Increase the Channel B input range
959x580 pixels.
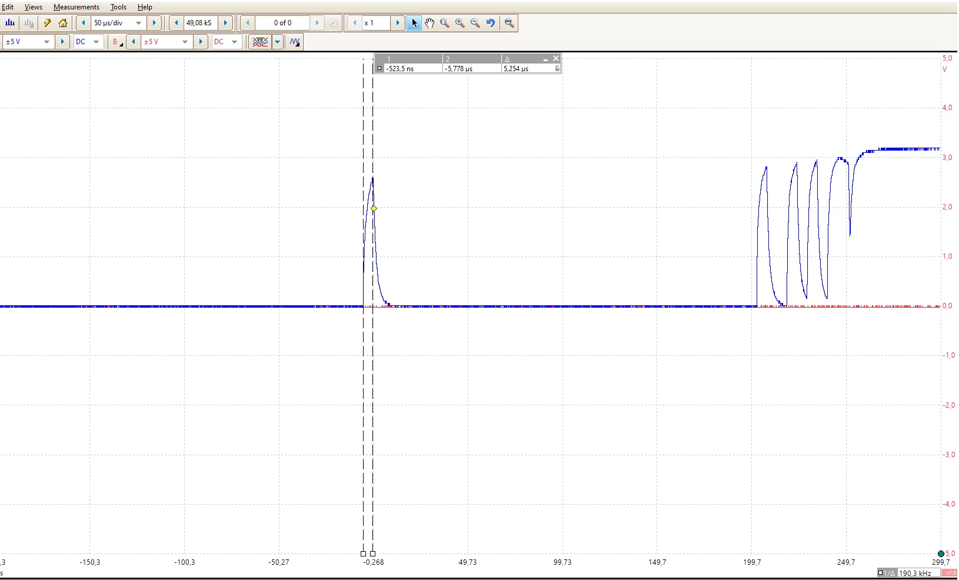pos(201,42)
